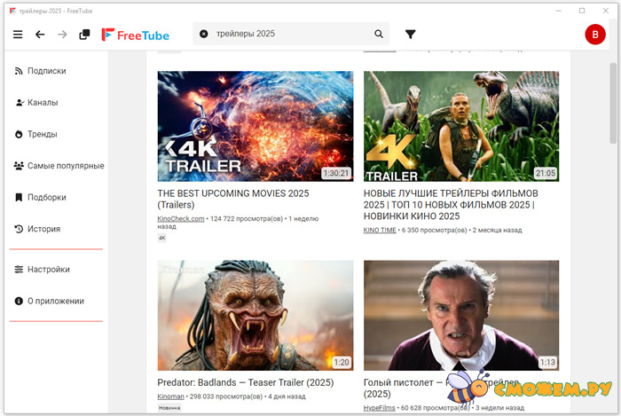Click 21:05 duration label

[x=546, y=173]
